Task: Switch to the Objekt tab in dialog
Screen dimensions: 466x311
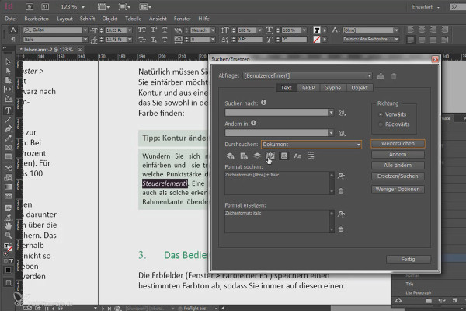Action: 360,88
